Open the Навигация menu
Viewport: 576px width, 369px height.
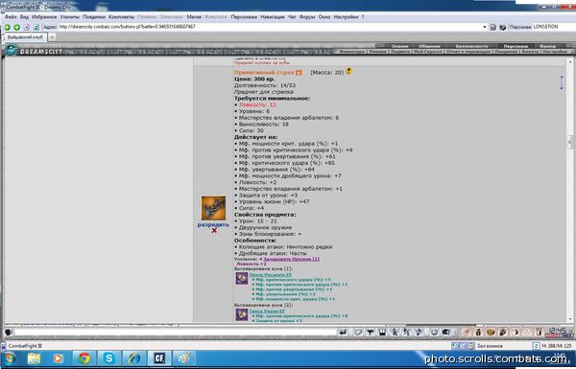(273, 17)
